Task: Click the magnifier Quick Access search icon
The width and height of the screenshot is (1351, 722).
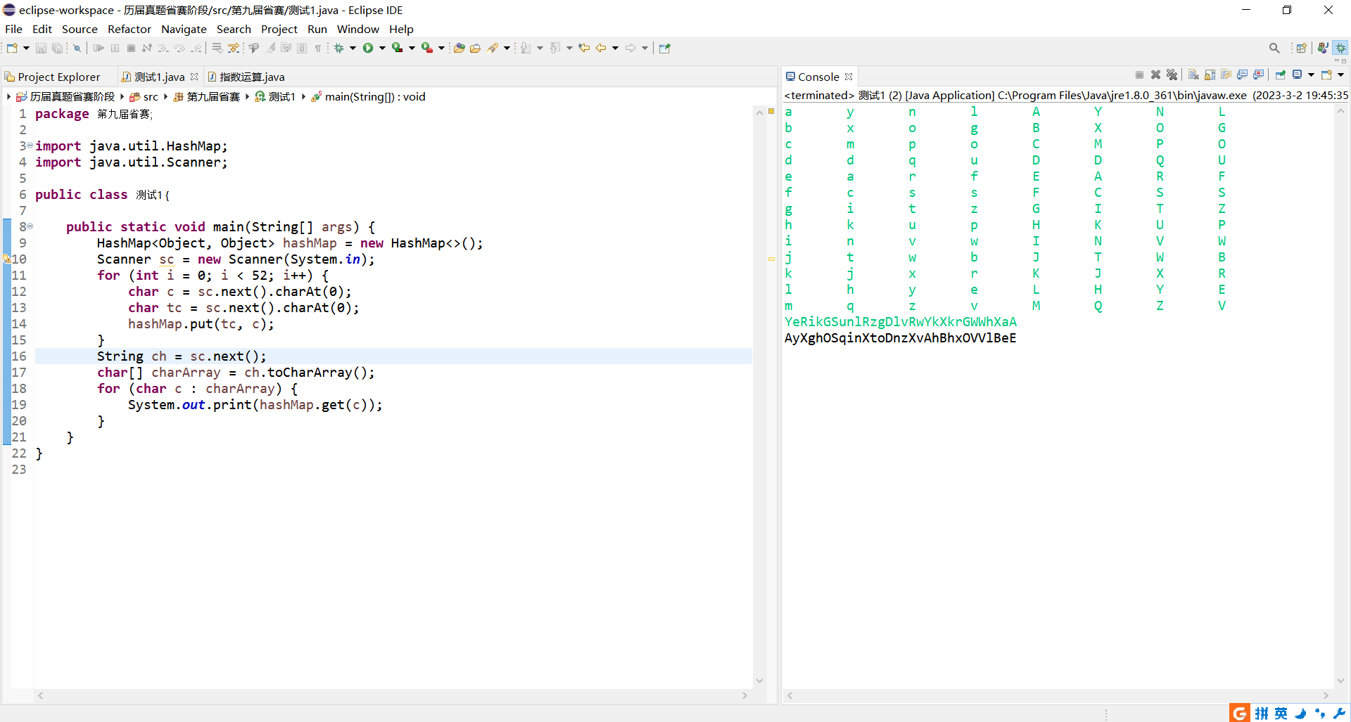Action: click(1274, 48)
